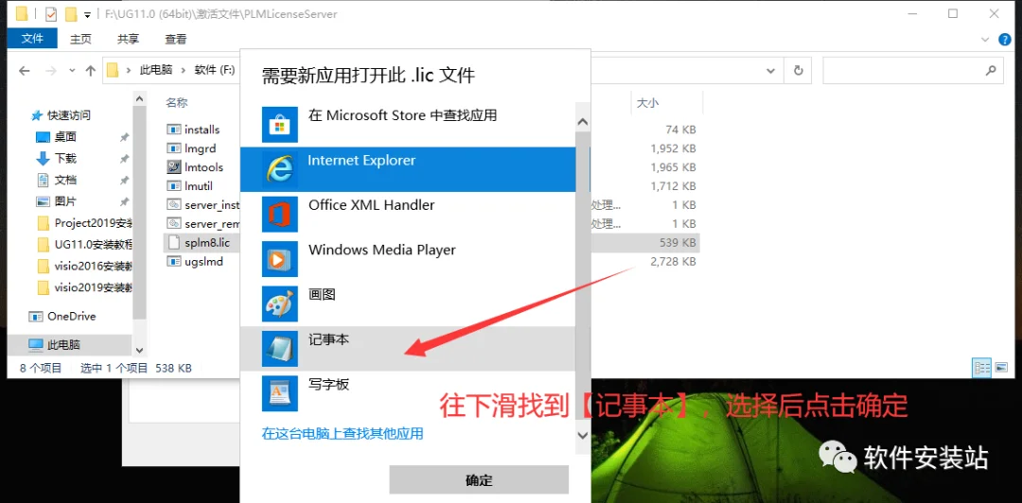Viewport: 1022px width, 503px height.
Task: Open the 主页 ribbon tab
Action: pos(80,39)
